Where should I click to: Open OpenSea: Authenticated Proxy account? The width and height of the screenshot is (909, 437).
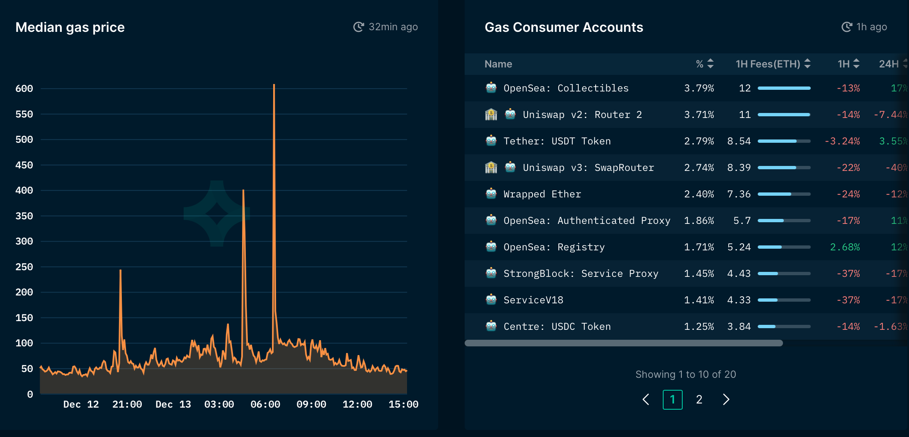click(587, 221)
